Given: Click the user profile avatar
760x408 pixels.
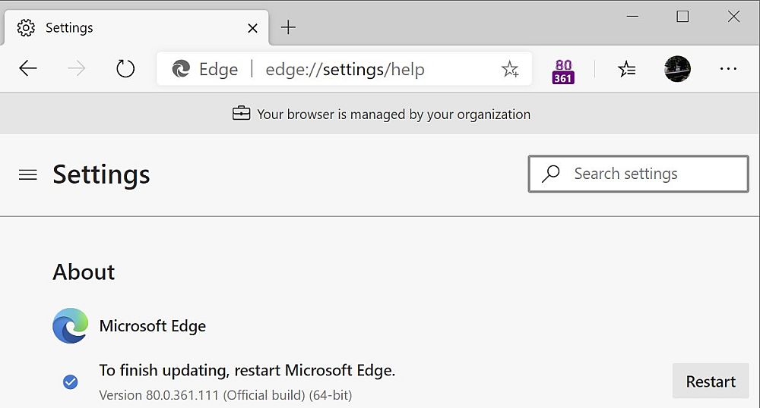Looking at the screenshot, I should pos(677,69).
